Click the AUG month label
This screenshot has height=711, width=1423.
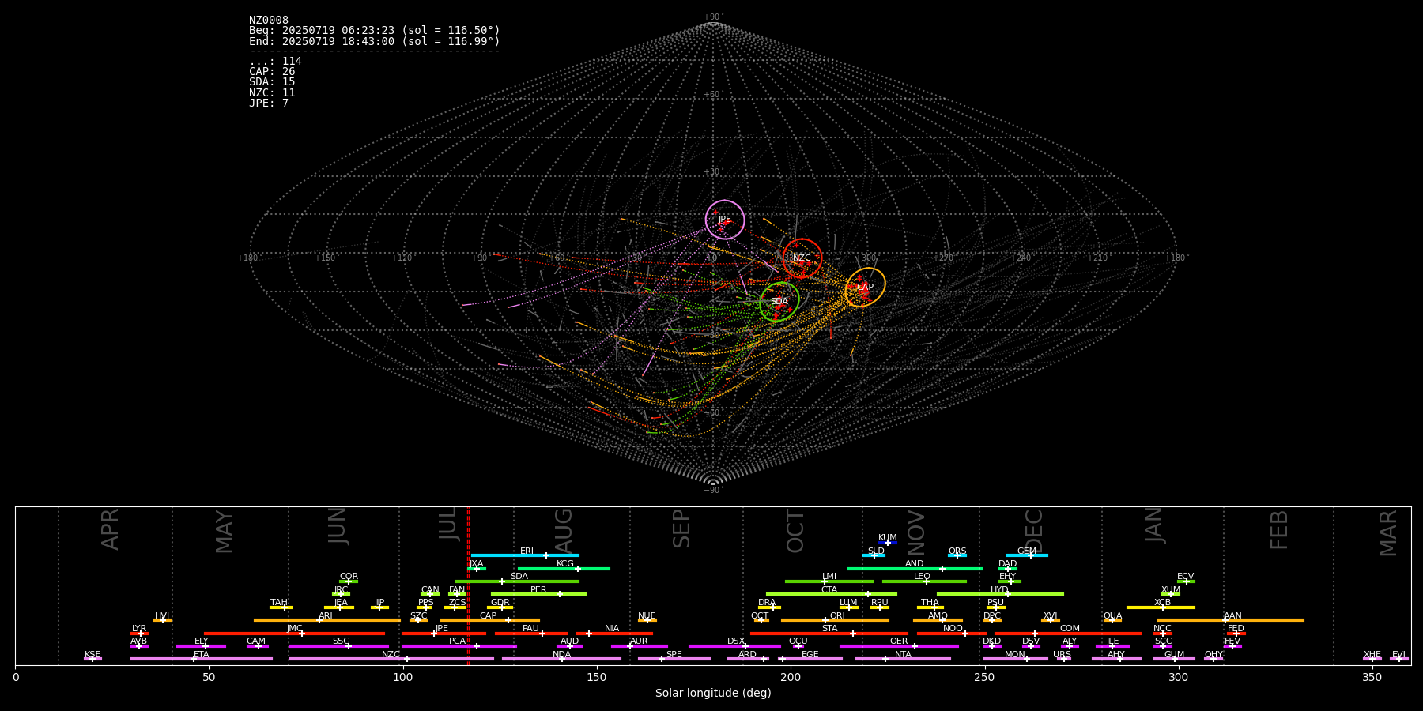[564, 532]
